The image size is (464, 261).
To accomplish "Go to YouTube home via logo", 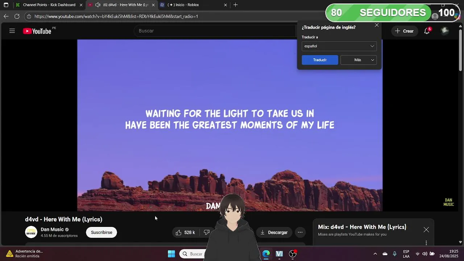I will click(x=37, y=31).
